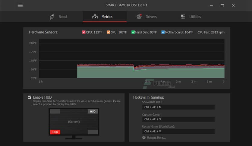
Task: Toggle the GPU temperature checkbox
Action: click(109, 32)
